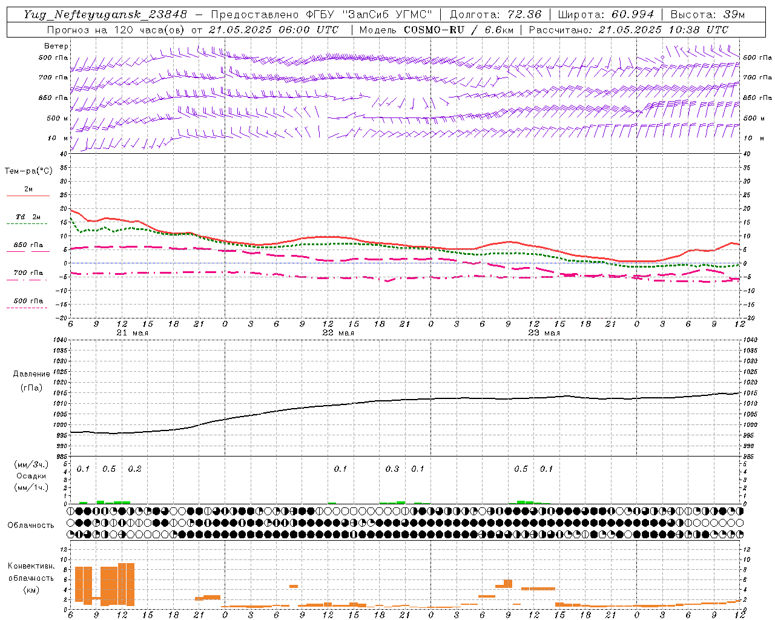Click the 0.3 precipitation value
The image size is (775, 620).
[392, 469]
